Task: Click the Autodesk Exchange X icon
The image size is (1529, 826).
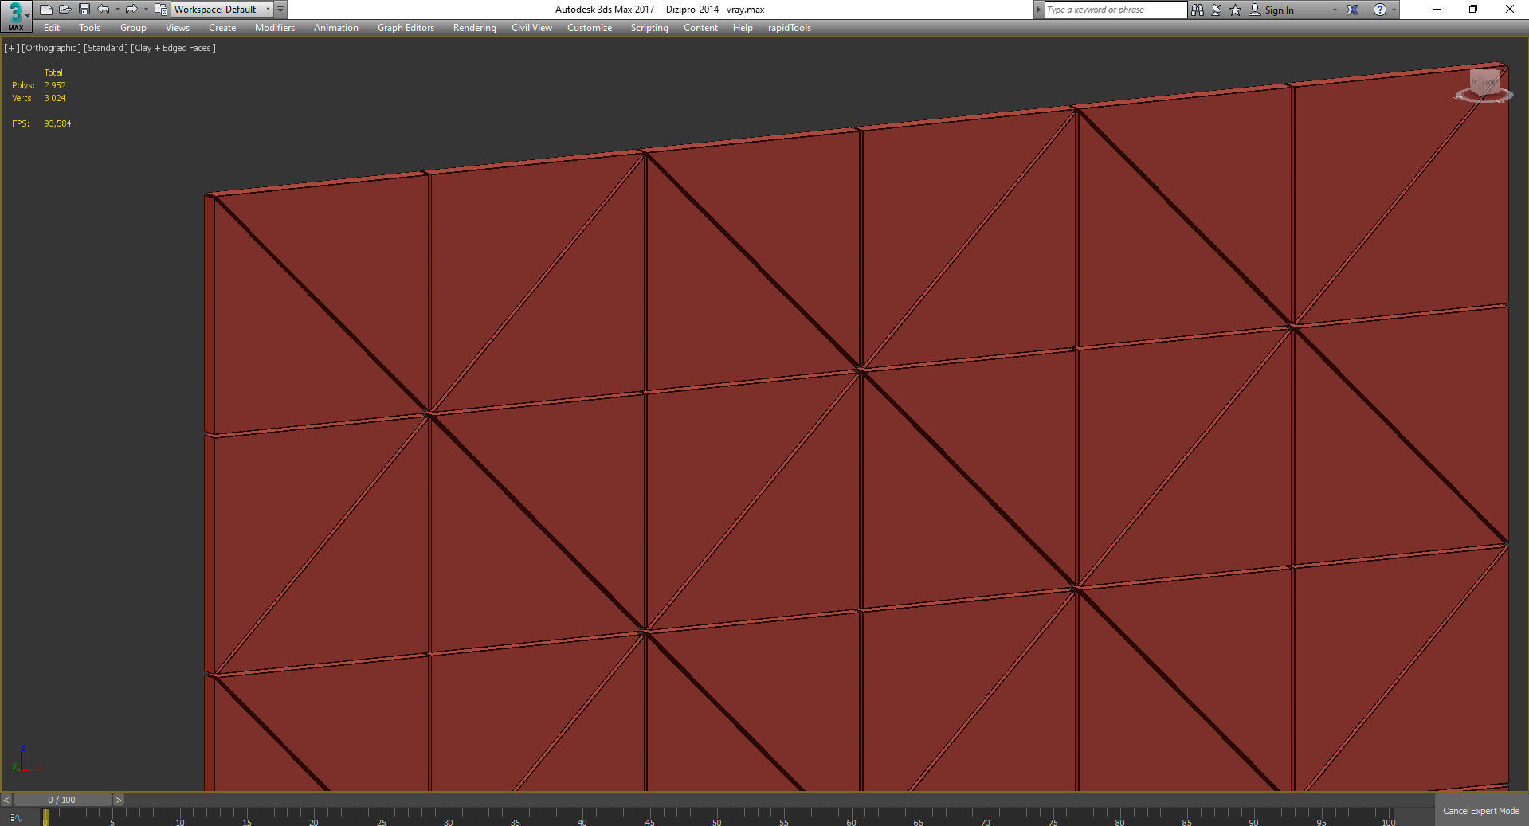Action: [x=1352, y=10]
